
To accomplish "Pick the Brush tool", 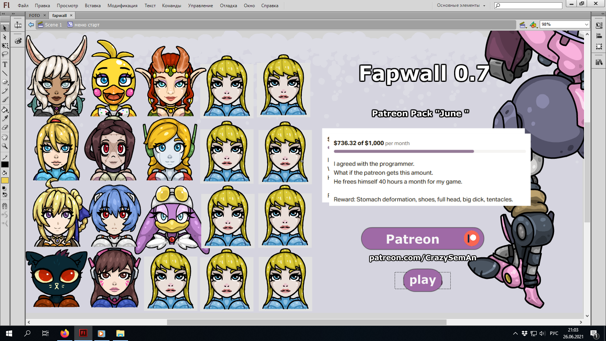I will coord(5,100).
